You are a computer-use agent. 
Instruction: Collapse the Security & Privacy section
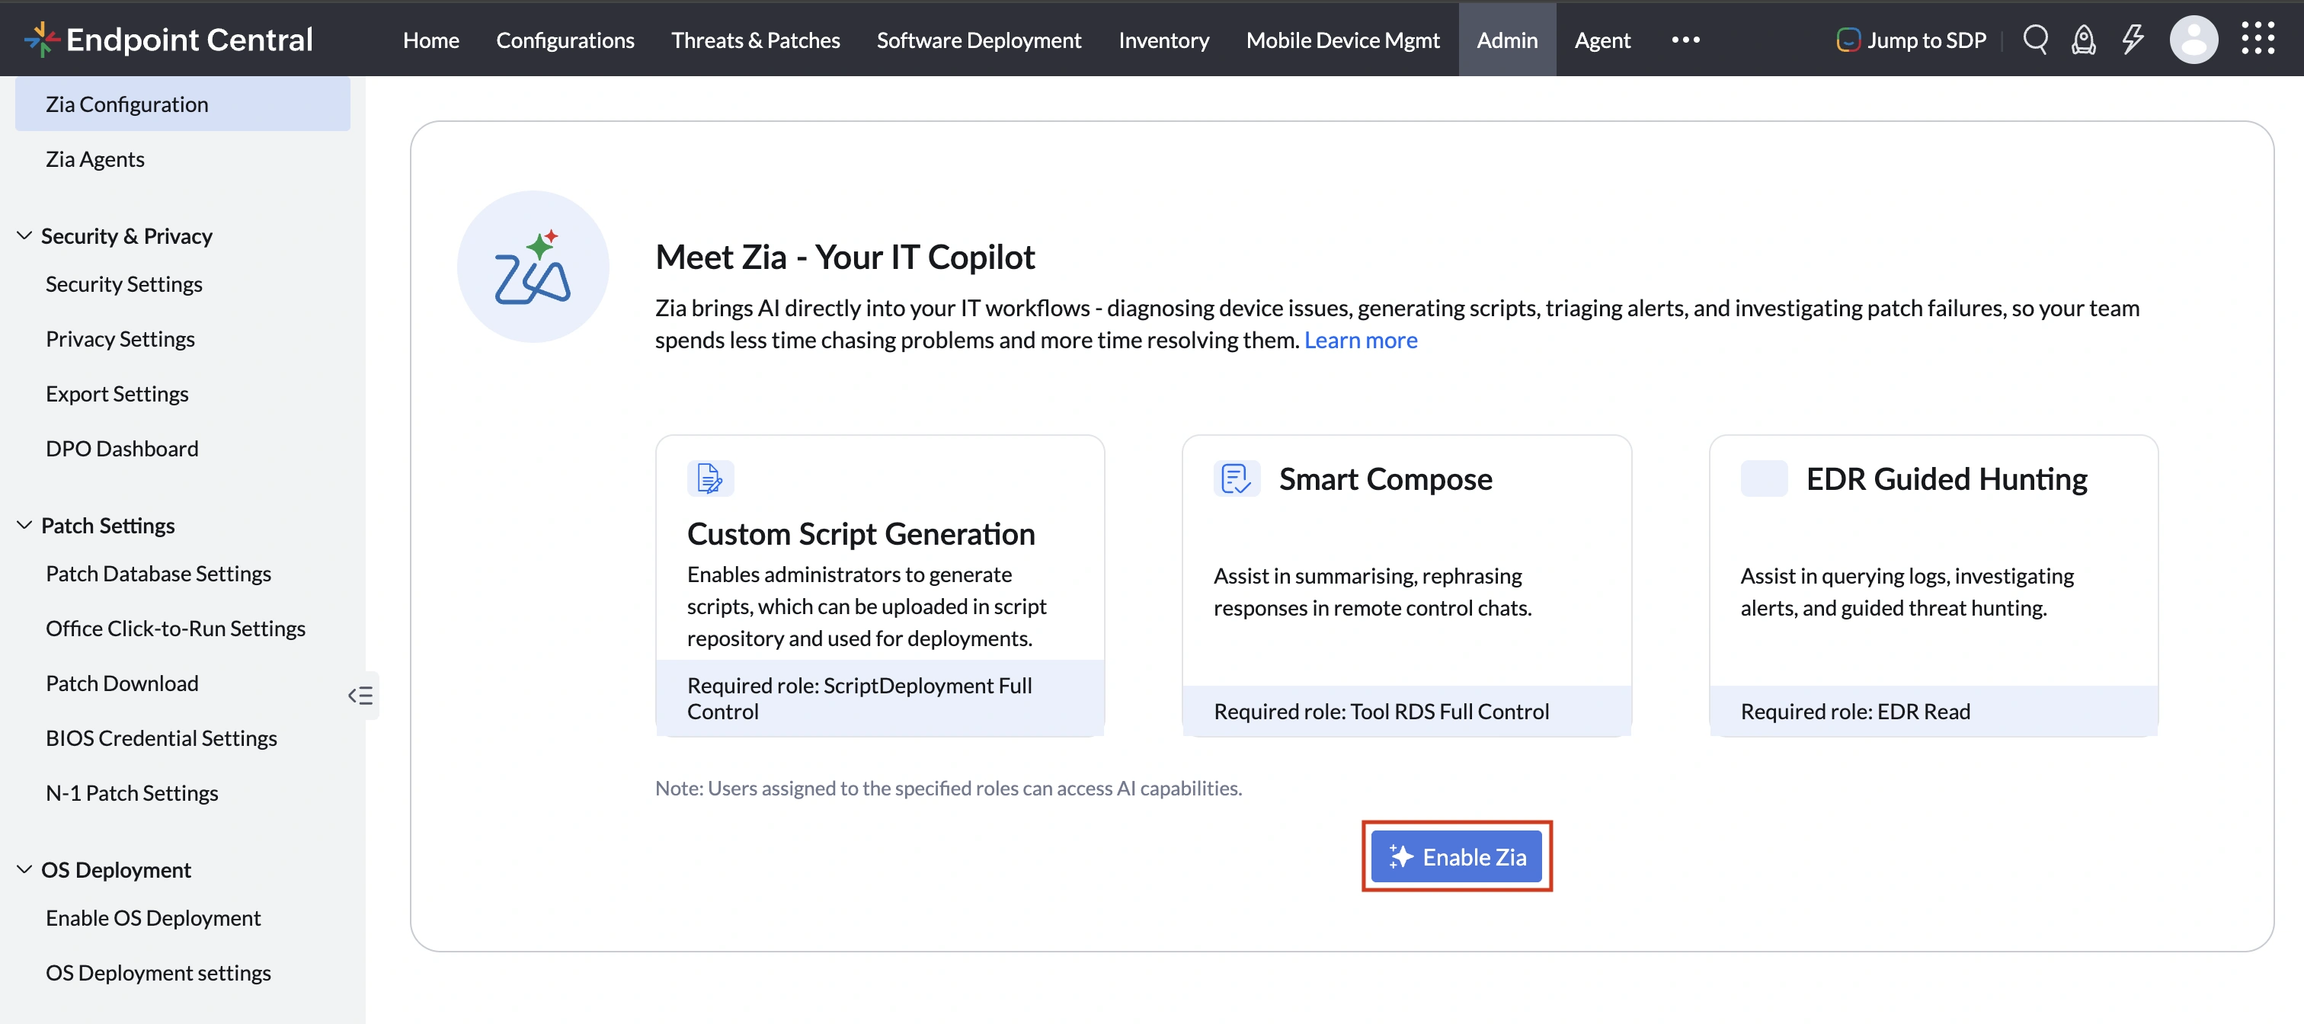pyautogui.click(x=24, y=235)
